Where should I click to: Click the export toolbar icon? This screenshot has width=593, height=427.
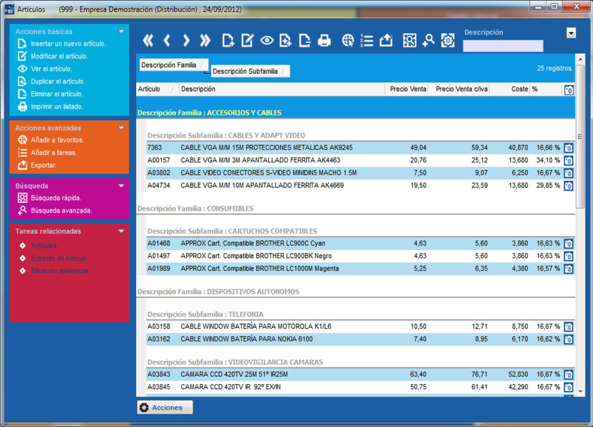(x=386, y=40)
